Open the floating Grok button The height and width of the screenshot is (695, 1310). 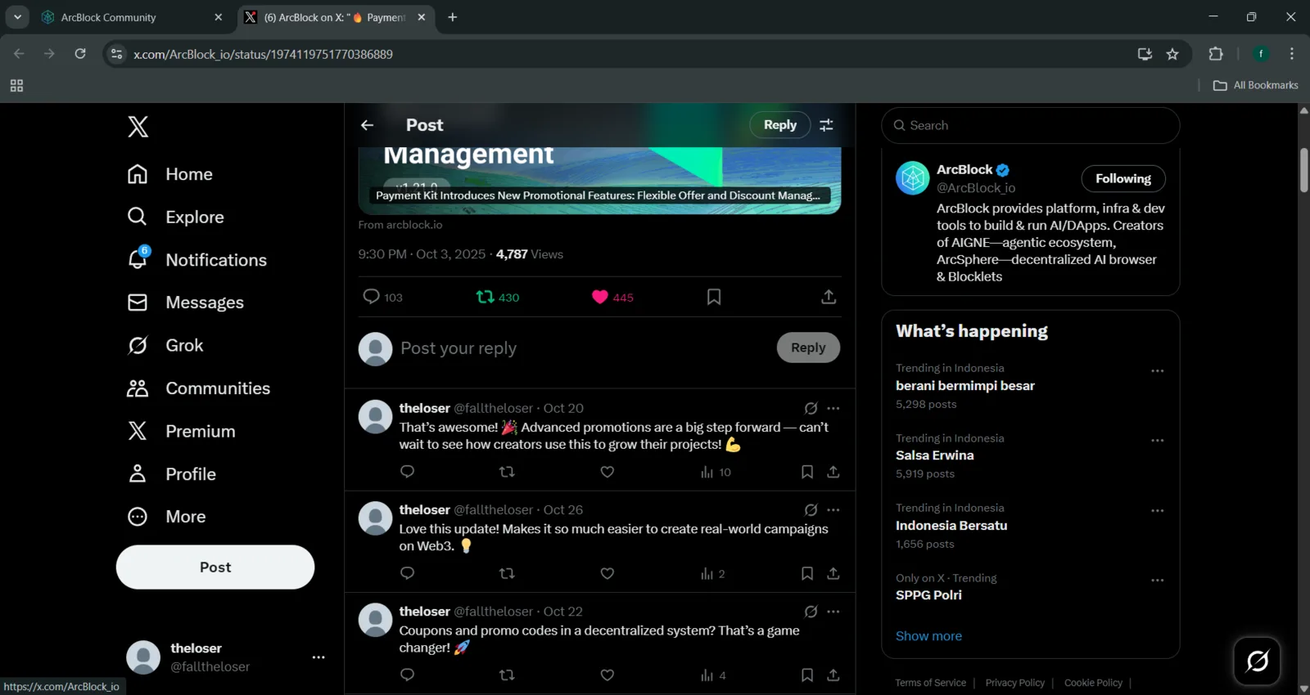point(1257,661)
